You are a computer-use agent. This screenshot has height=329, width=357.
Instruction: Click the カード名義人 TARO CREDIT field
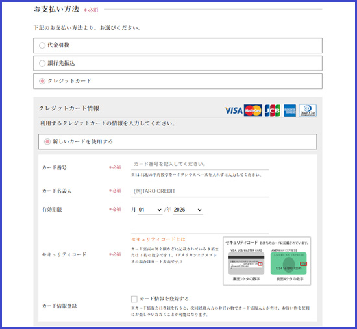pyautogui.click(x=200, y=191)
